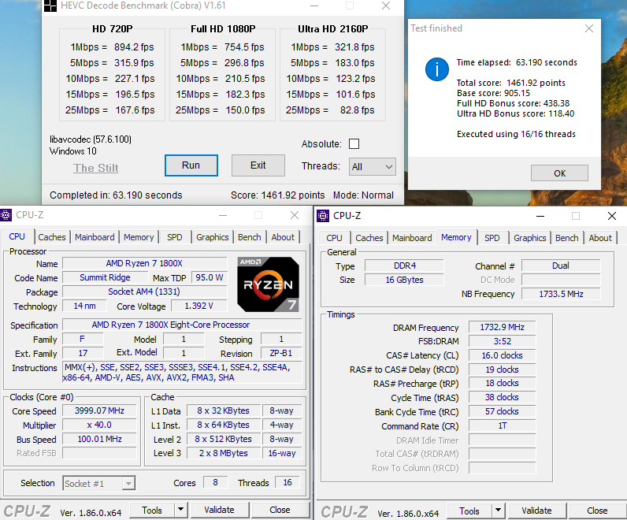Click the CAS# Latency value 16.0 clocks
The image size is (627, 520).
pyautogui.click(x=503, y=355)
